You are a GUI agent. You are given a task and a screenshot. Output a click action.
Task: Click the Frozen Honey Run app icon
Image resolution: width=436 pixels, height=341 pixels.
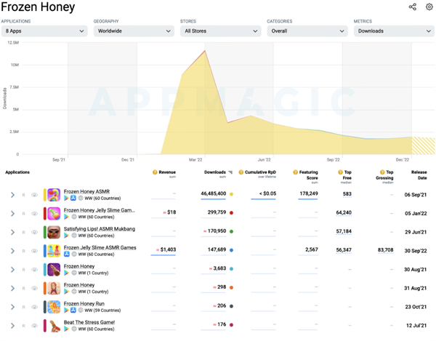point(54,307)
